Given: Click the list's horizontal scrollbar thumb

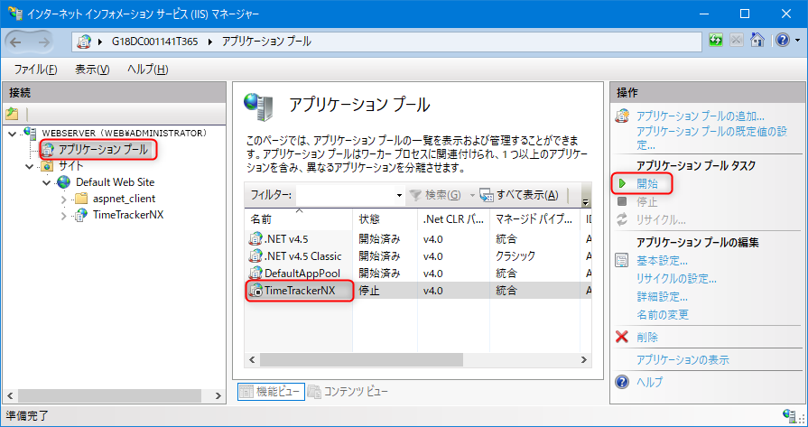Looking at the screenshot, I should [x=362, y=360].
